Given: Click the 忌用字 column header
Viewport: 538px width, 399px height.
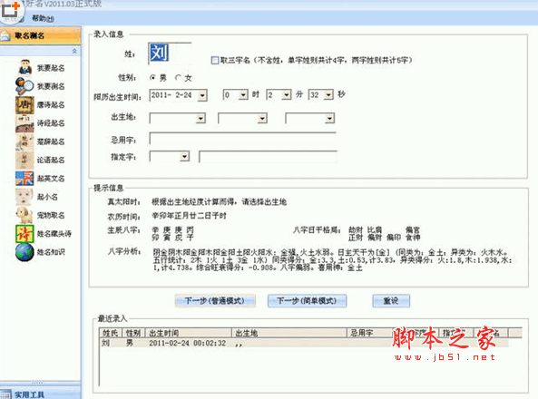Looking at the screenshot, I should coord(370,333).
